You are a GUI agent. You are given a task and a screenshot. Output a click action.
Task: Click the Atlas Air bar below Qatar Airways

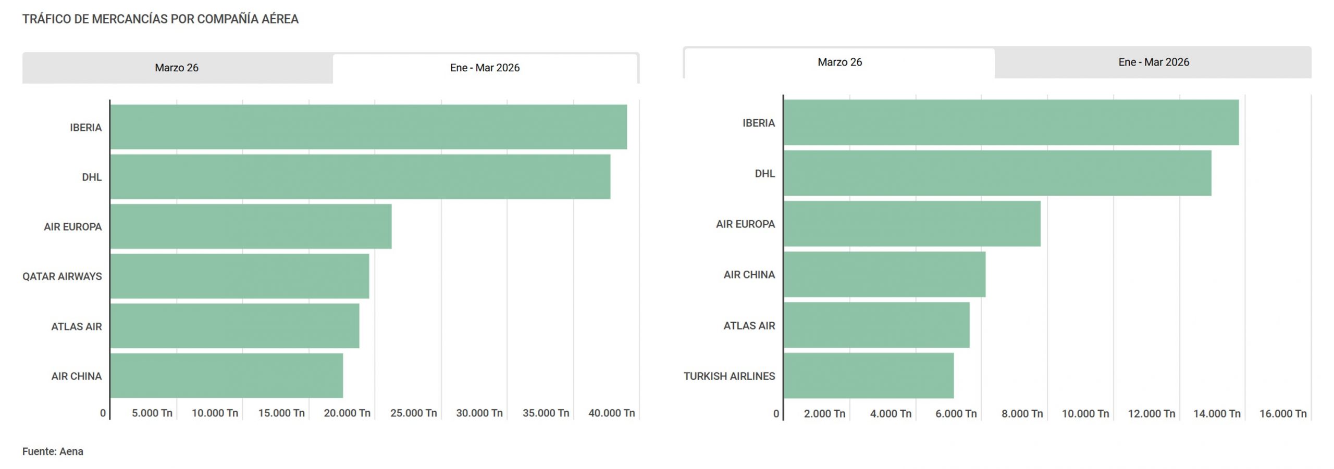click(234, 326)
